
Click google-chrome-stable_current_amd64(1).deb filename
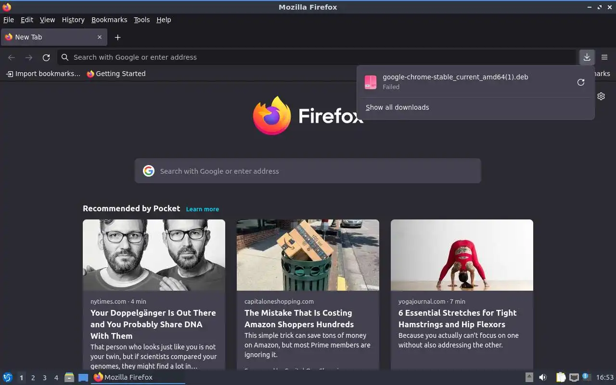click(x=455, y=77)
